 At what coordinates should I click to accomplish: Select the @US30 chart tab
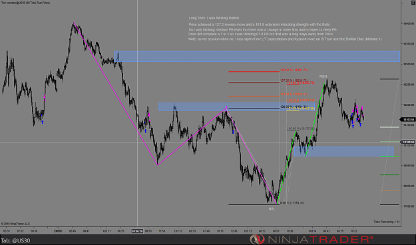(x=15, y=240)
